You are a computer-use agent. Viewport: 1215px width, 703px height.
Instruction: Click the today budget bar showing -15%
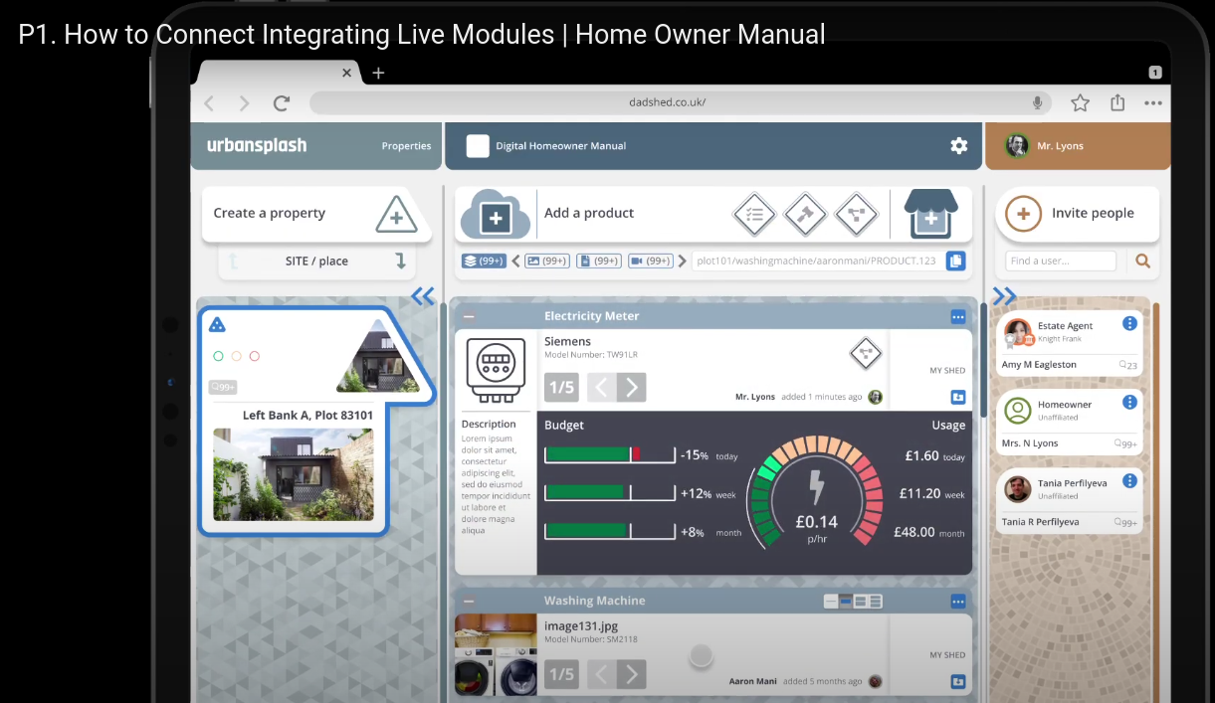pyautogui.click(x=610, y=454)
